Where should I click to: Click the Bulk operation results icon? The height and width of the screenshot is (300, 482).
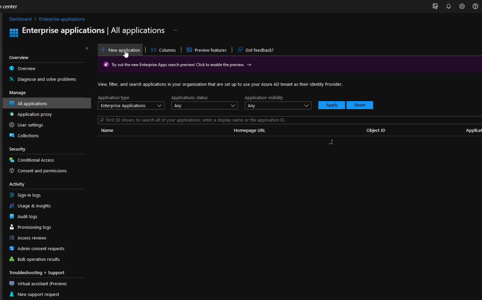coord(12,259)
